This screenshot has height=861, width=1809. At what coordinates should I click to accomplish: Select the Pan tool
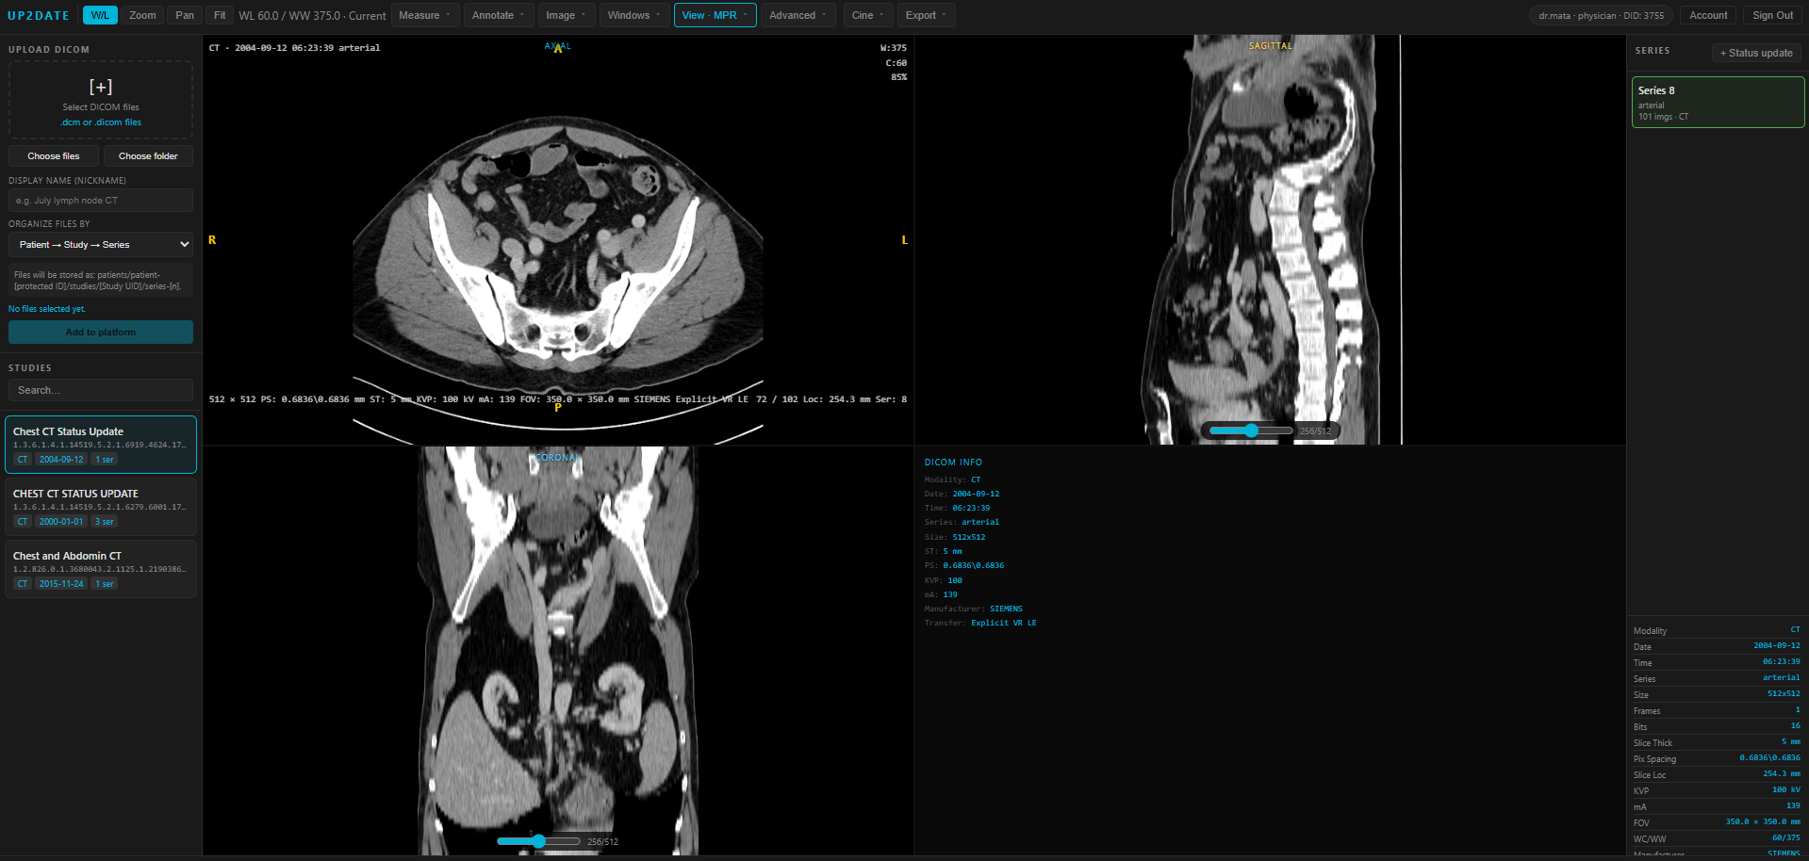click(x=185, y=15)
